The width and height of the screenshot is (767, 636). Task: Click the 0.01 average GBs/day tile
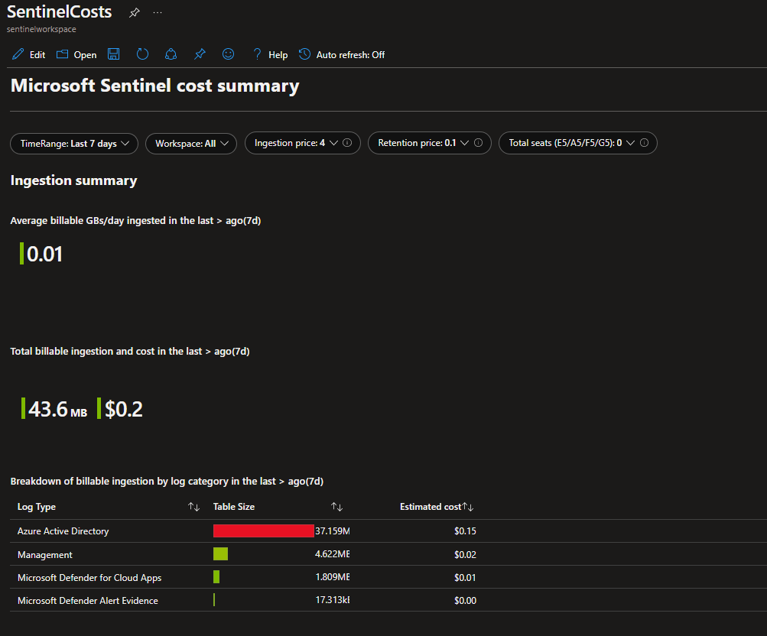tap(41, 255)
